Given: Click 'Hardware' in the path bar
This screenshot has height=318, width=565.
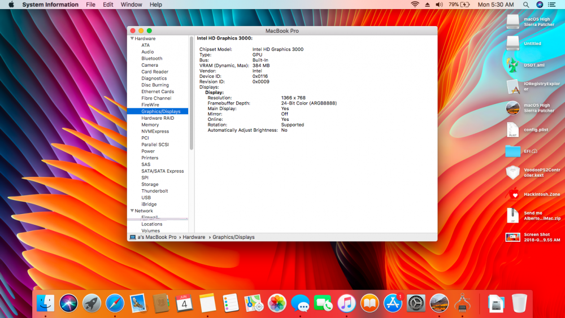Looking at the screenshot, I should pyautogui.click(x=194, y=237).
